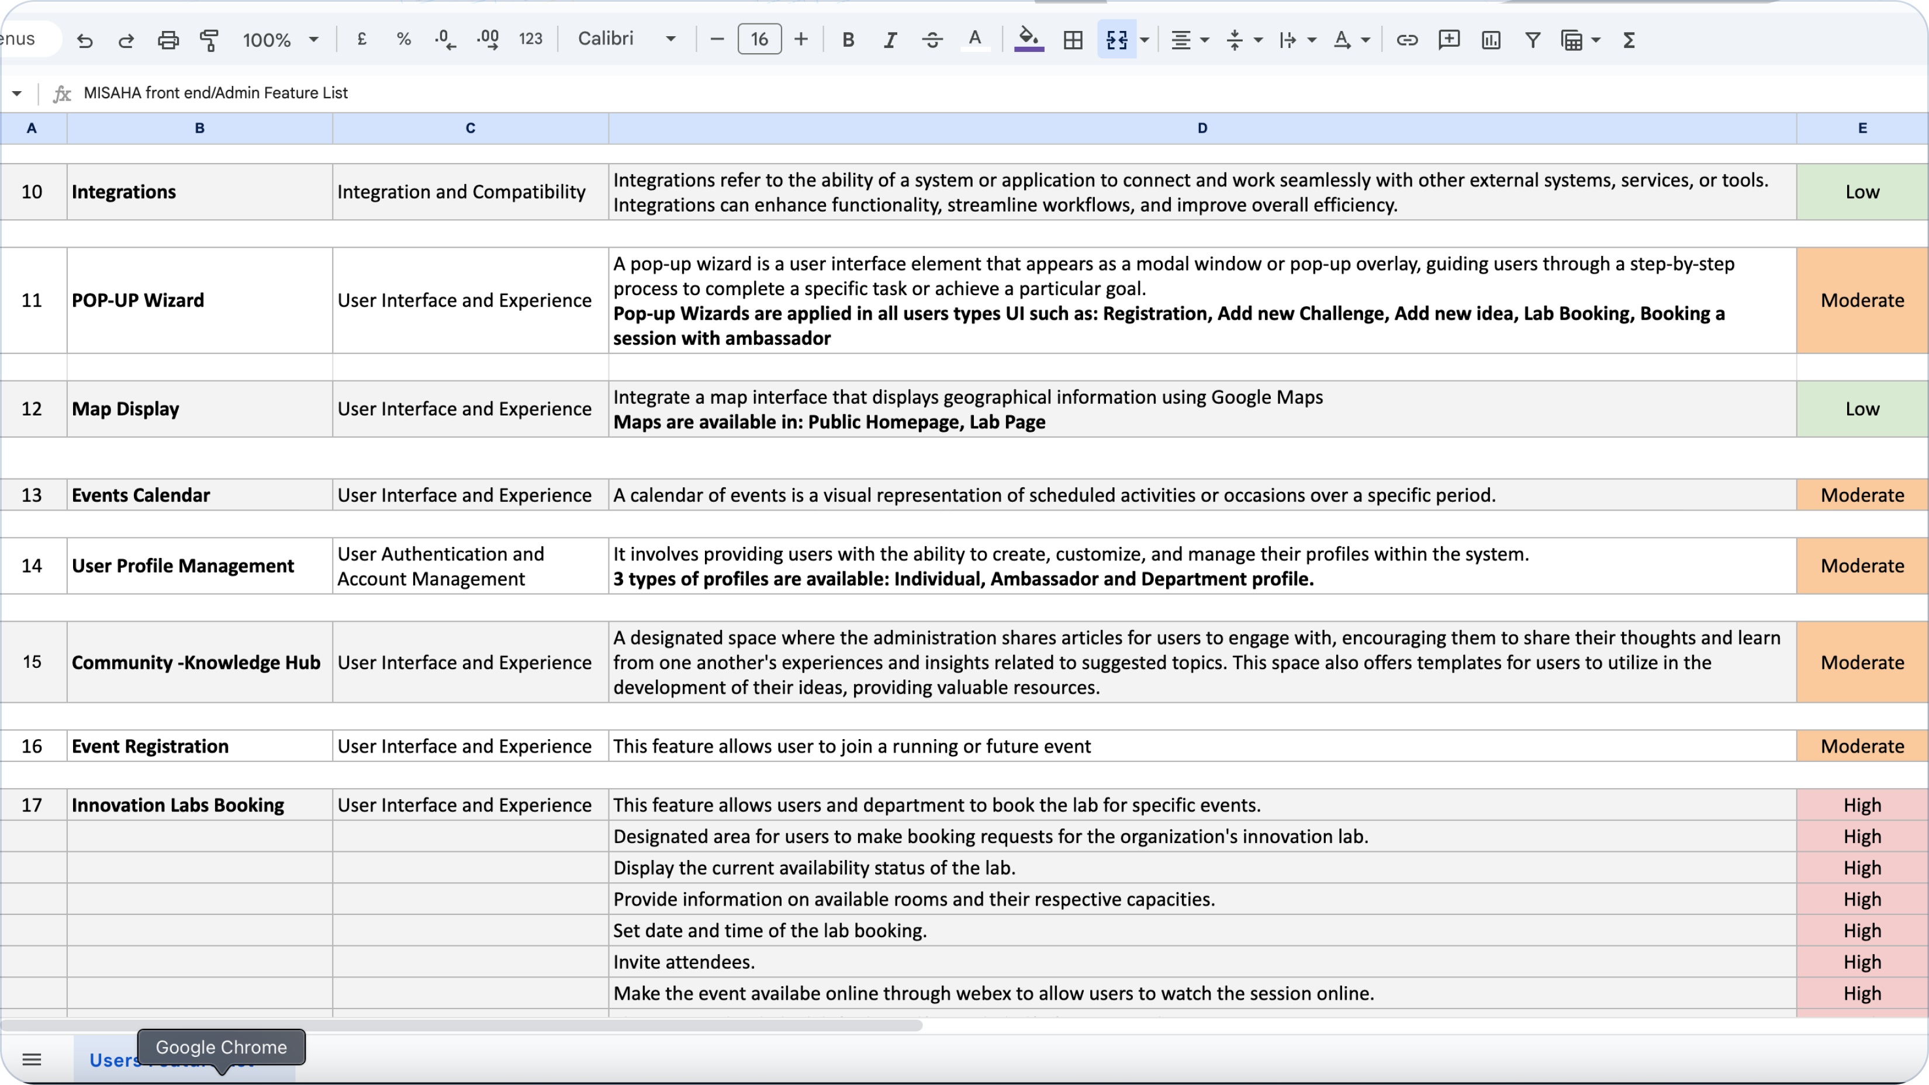Click the undo arrow icon

point(85,40)
